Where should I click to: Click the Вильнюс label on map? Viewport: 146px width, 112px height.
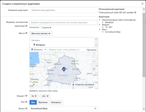coord(58,64)
